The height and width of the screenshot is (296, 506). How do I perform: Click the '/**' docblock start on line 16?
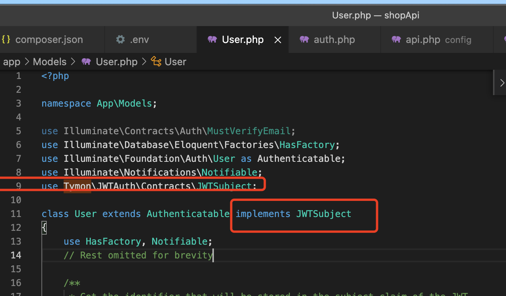pyautogui.click(x=72, y=283)
